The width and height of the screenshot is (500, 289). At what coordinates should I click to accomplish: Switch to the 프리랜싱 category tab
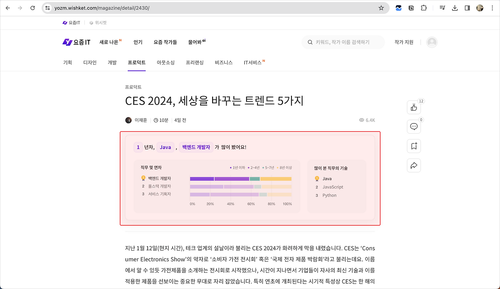[x=195, y=62]
